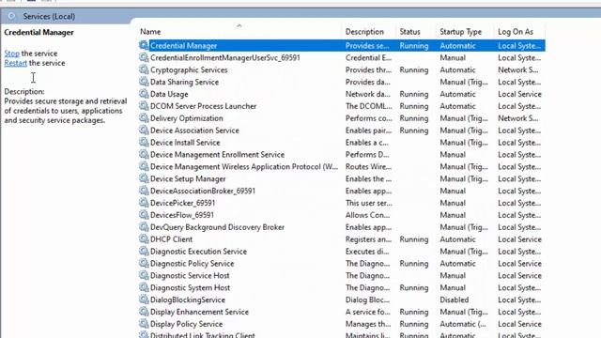Sort services by Log On As column

tap(516, 32)
